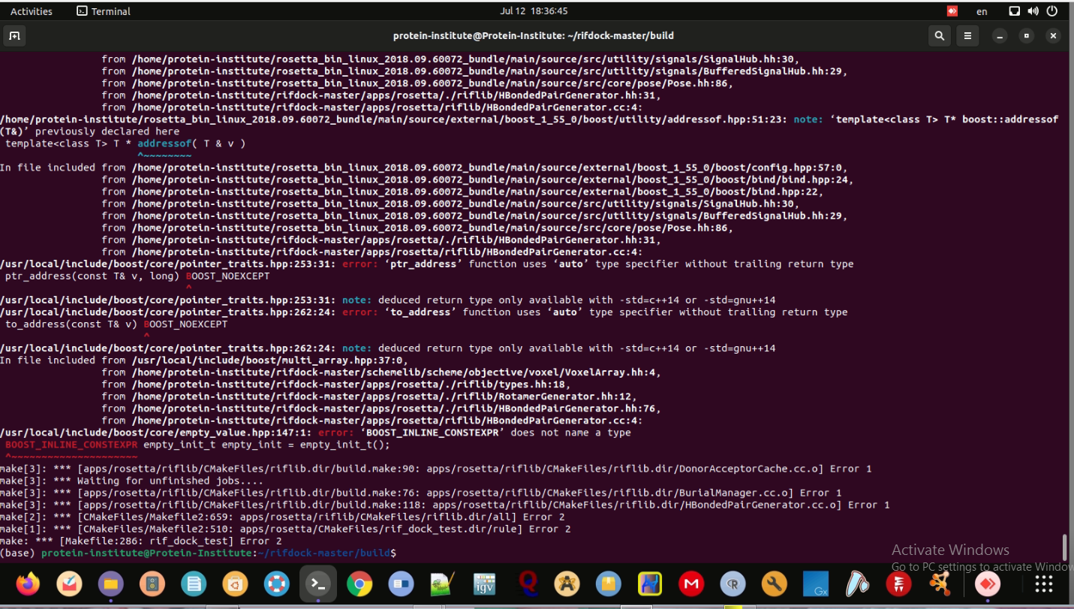Open the Show Applications grid
1074x609 pixels.
[x=1043, y=583]
